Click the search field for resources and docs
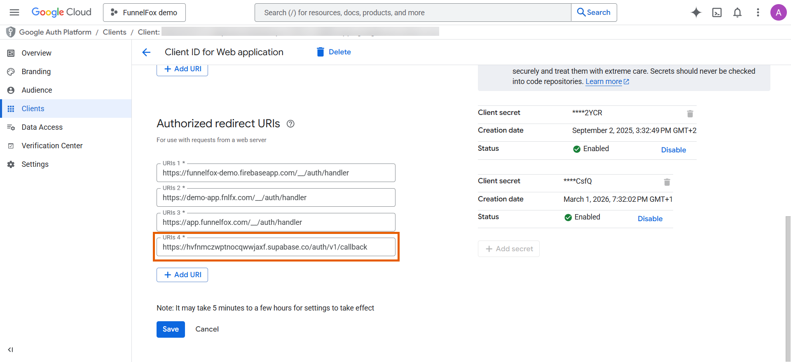Screen dimensions: 791x362 tap(413, 12)
